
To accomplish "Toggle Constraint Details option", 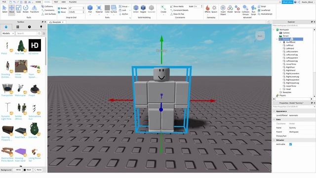I will 179,10.
